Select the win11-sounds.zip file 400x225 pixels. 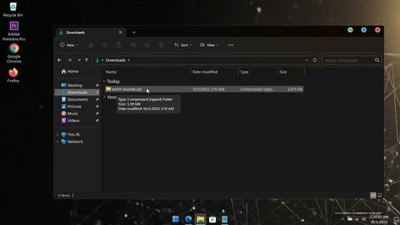(204, 89)
